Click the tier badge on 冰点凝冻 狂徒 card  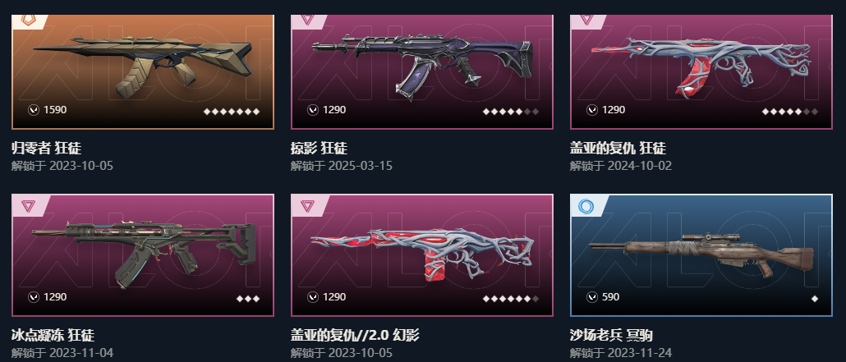coord(28,205)
